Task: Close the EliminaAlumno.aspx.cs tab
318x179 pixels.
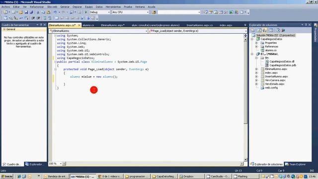Action: pyautogui.click(x=79, y=25)
